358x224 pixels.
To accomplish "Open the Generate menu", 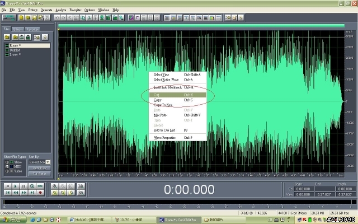I will [46, 10].
